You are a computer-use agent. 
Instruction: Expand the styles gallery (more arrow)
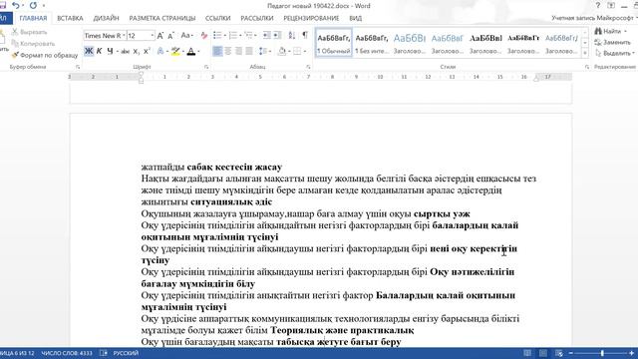click(x=585, y=53)
